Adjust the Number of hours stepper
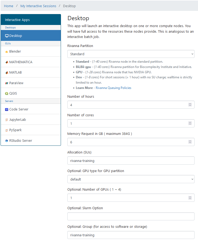Viewport: 198px width, 240px height. pos(190,105)
